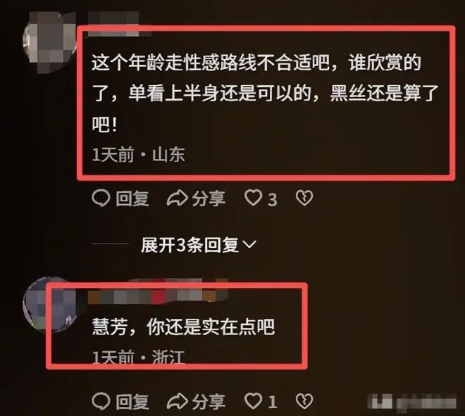This screenshot has width=465, height=416.
Task: Like the Zhejiang comment with heart icon
Action: tap(253, 401)
